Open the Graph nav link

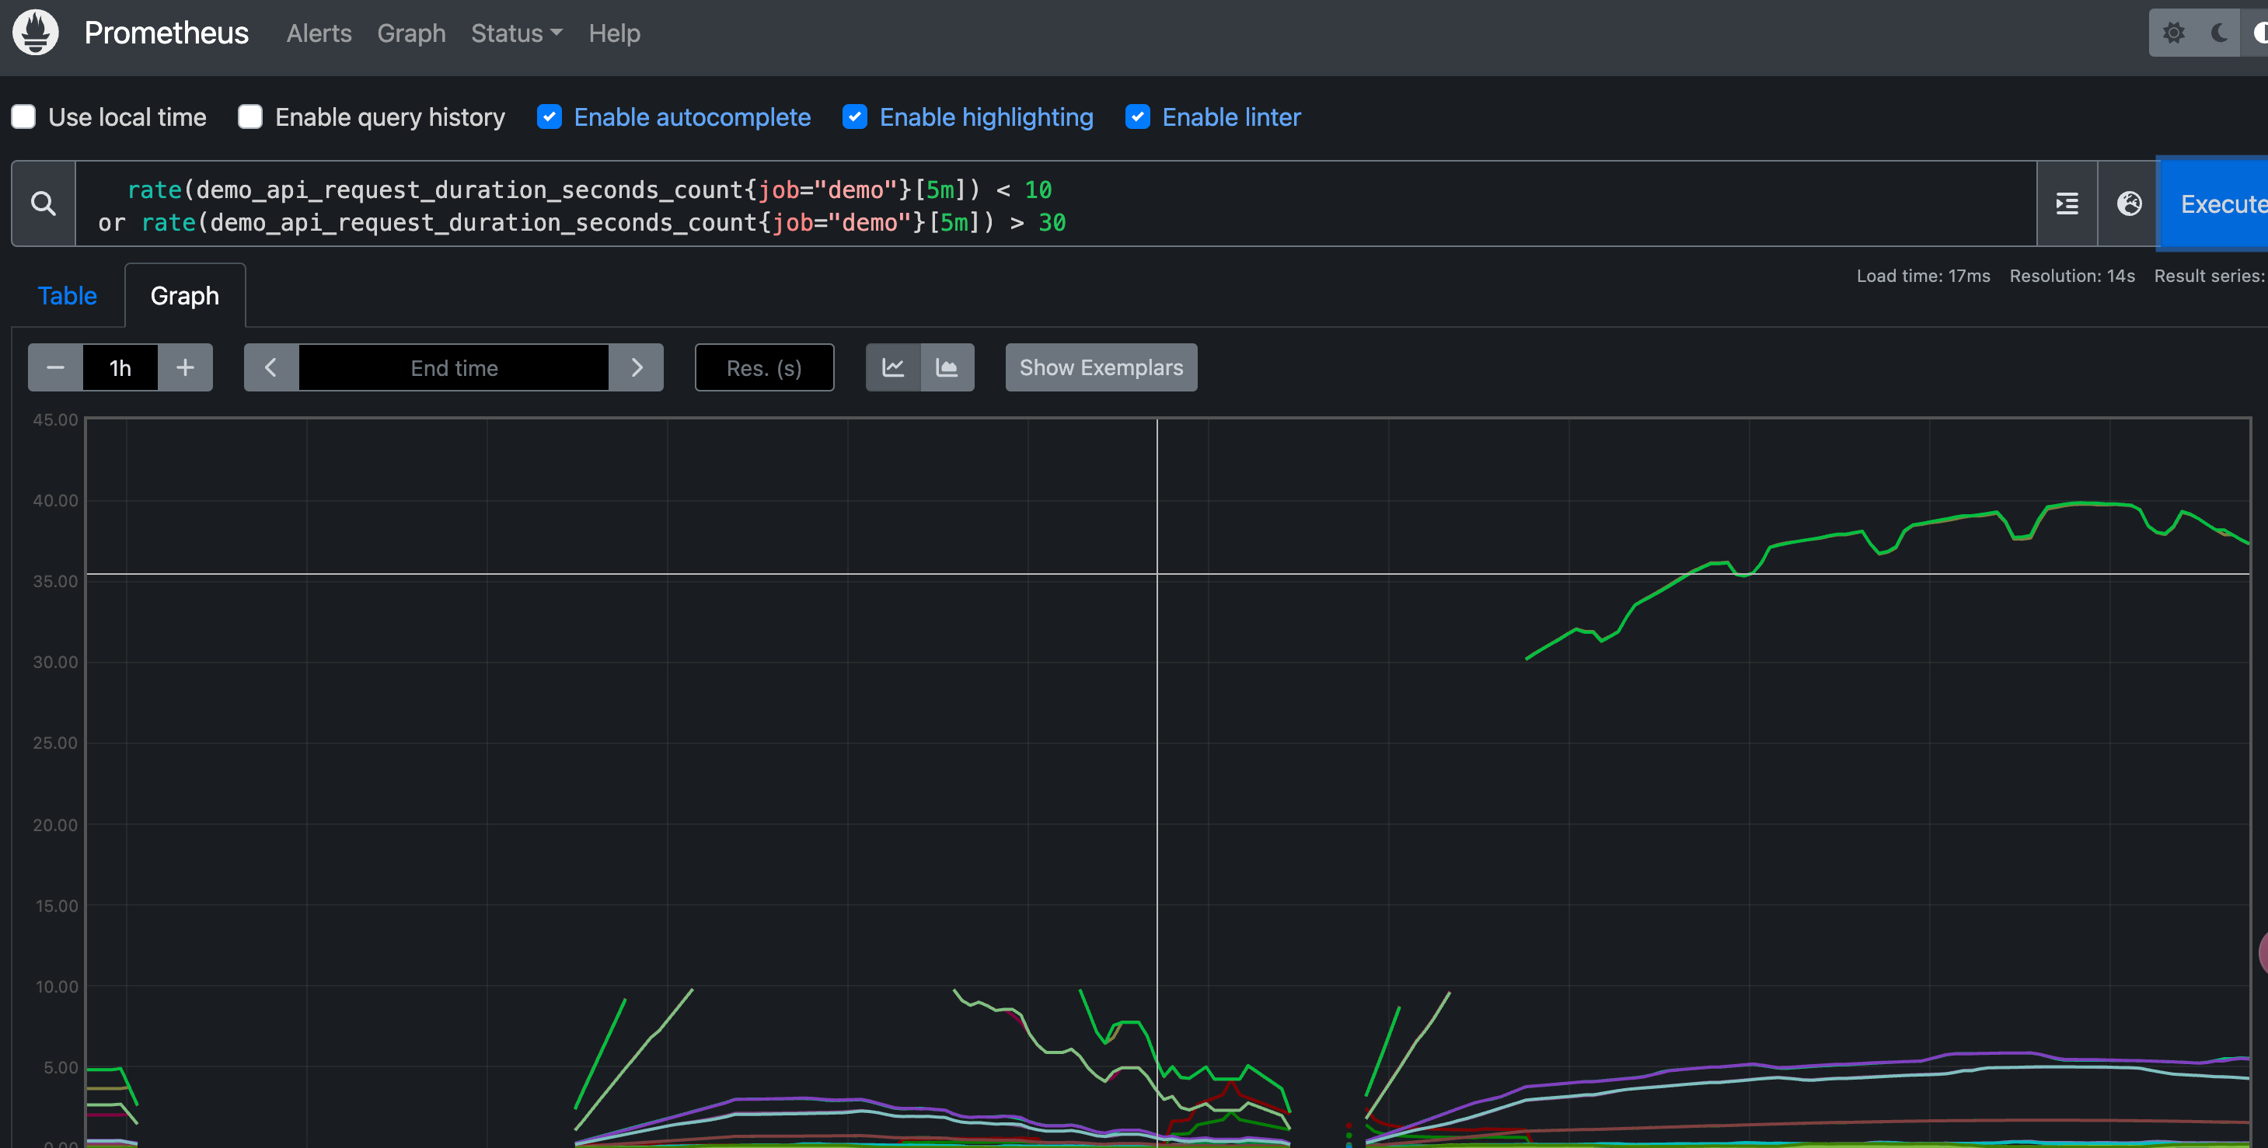coord(411,33)
